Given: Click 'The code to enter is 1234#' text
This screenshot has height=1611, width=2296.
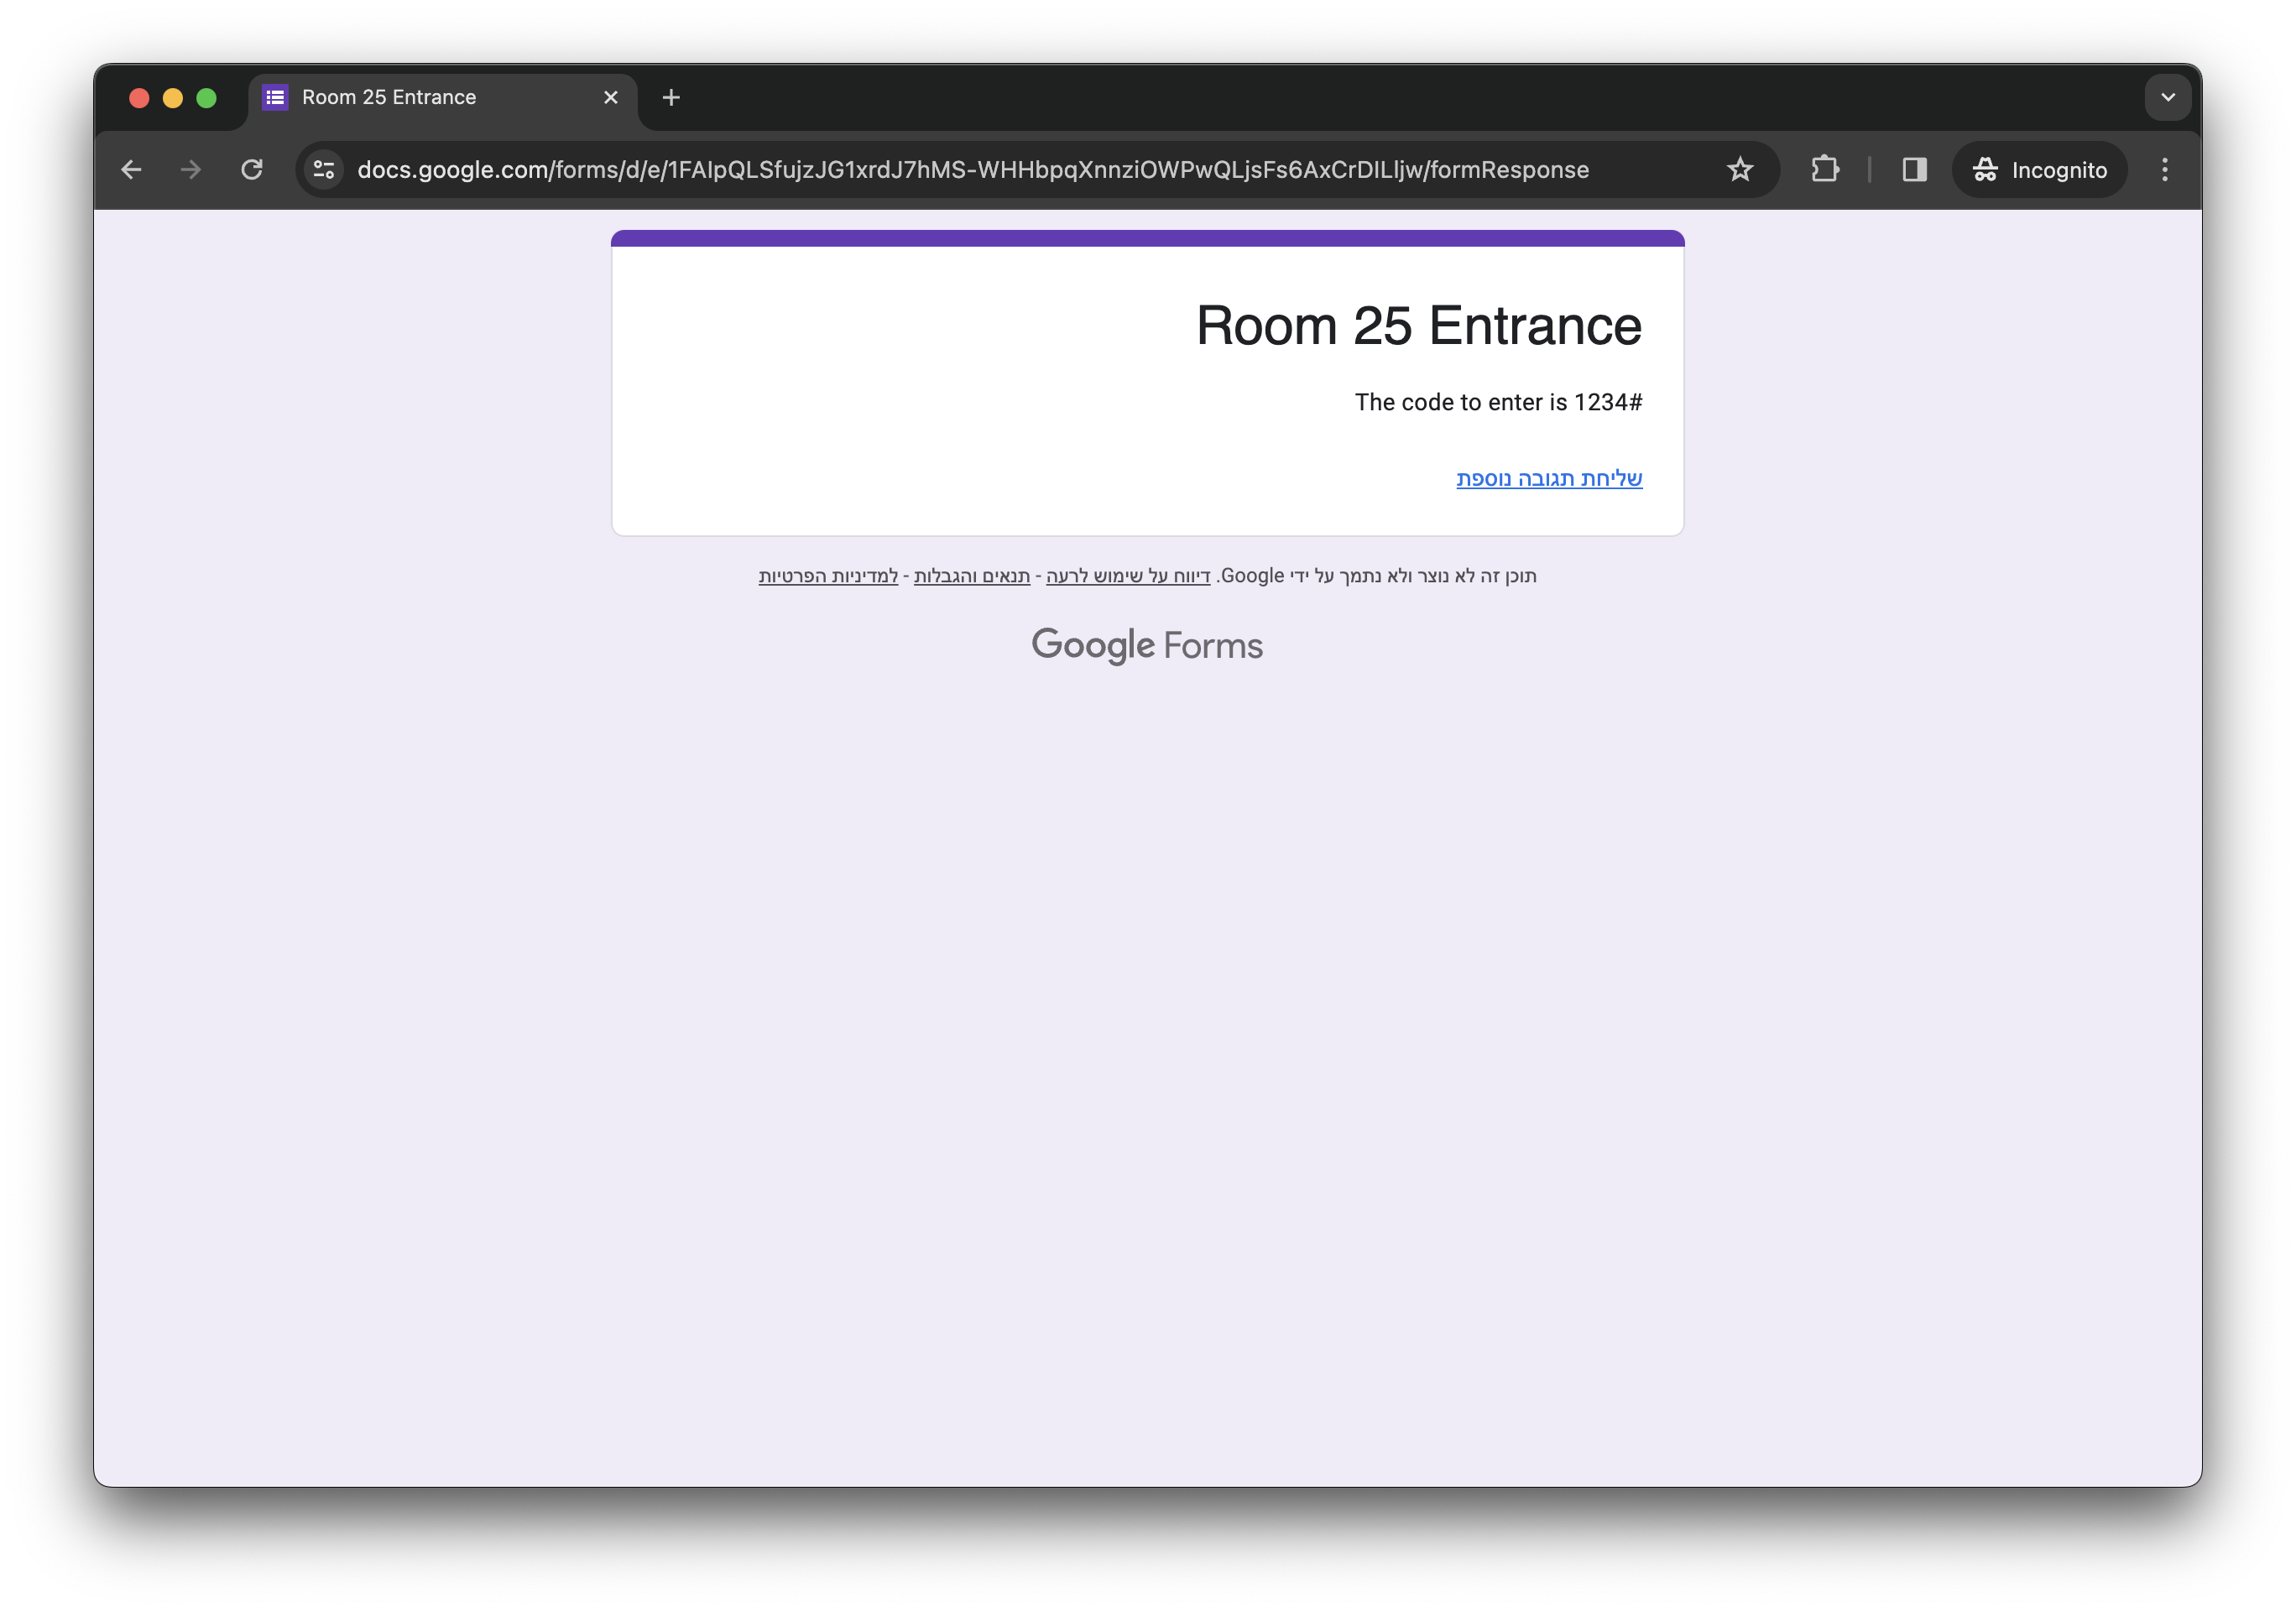Looking at the screenshot, I should pos(1498,403).
